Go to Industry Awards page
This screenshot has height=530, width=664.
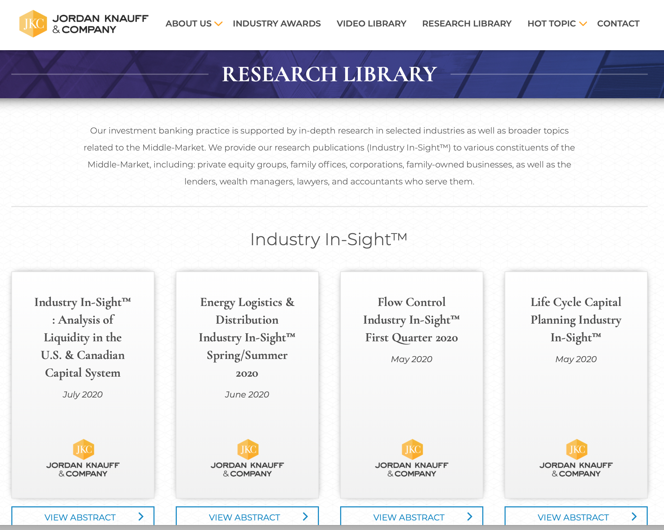coord(277,24)
